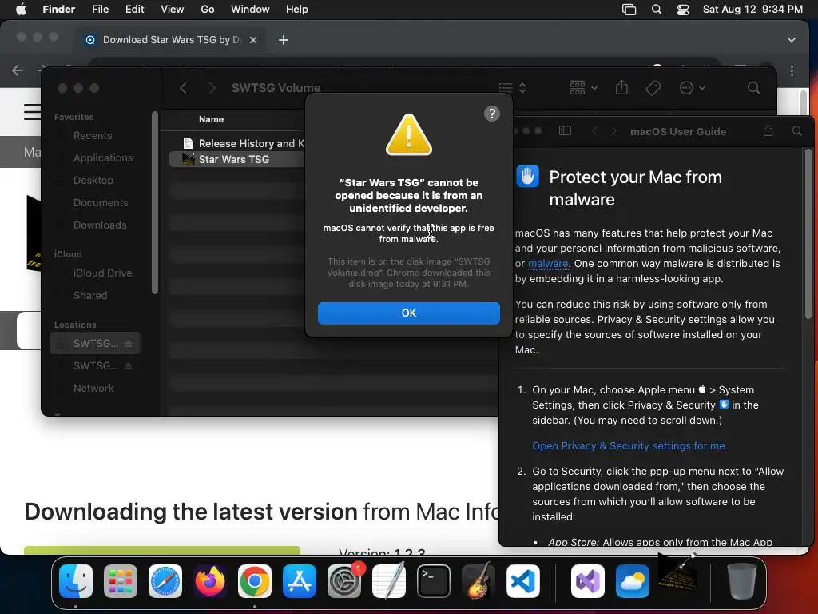This screenshot has height=614, width=818.
Task: Open Finder from the Dock
Action: [76, 581]
